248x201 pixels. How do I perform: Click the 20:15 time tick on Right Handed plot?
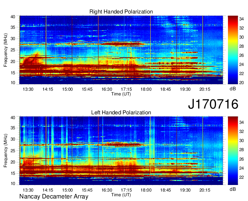click(x=205, y=89)
